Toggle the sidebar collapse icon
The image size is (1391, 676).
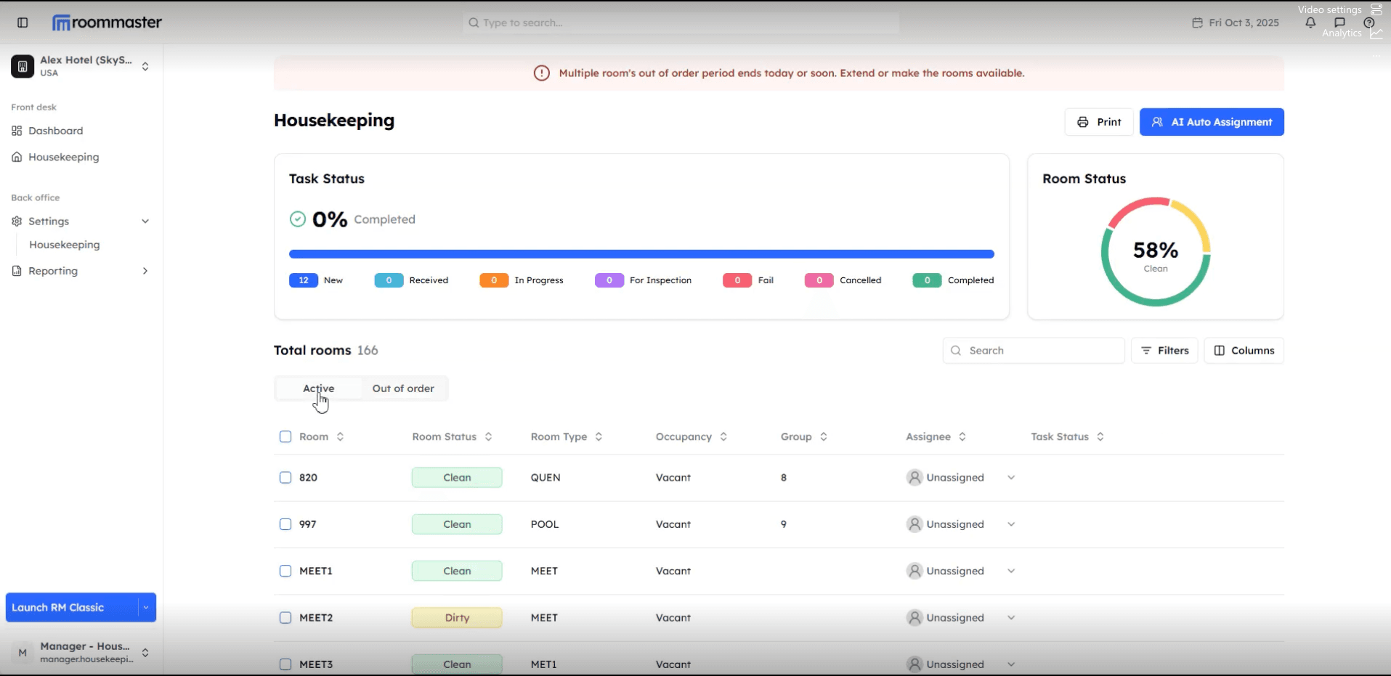[x=23, y=23]
